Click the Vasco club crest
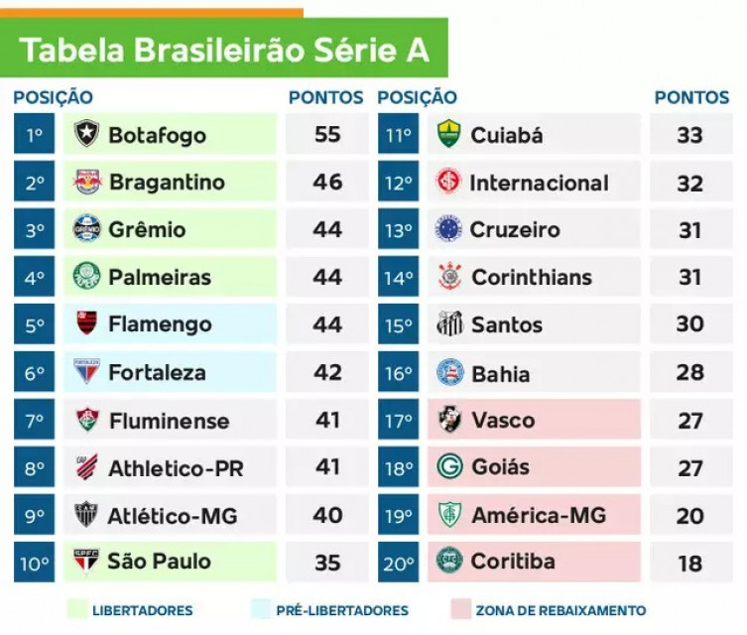747x635 pixels. coord(449,419)
